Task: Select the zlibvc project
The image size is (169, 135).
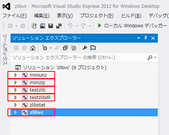Action: (37, 113)
